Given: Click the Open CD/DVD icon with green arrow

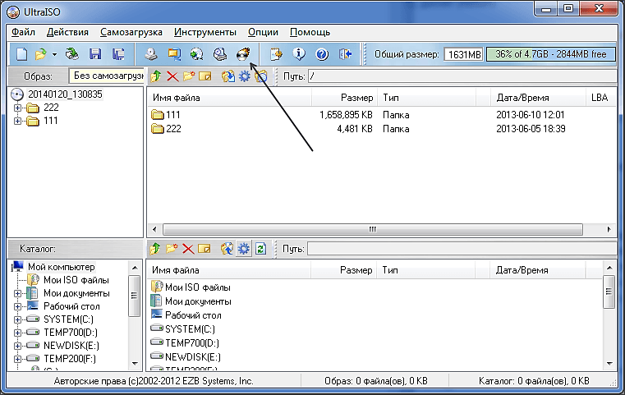Looking at the screenshot, I should pos(72,54).
